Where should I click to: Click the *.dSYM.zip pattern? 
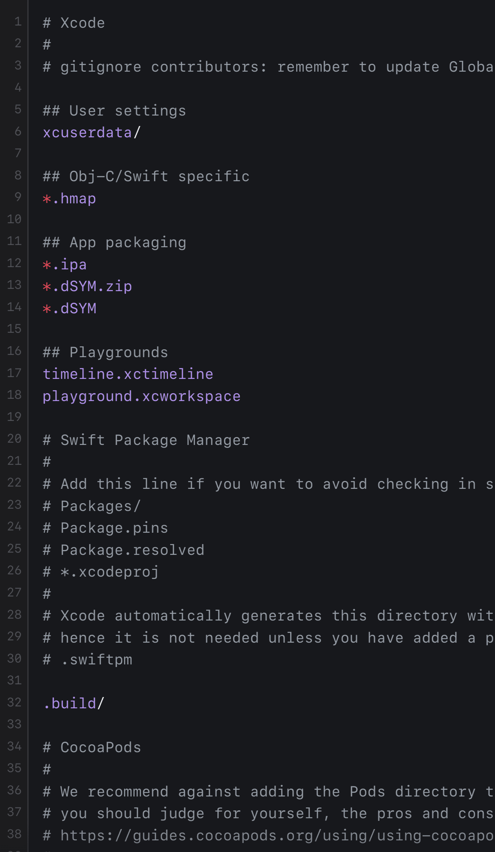[x=87, y=286]
